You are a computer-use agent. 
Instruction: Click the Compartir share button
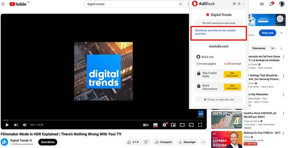coord(164,142)
